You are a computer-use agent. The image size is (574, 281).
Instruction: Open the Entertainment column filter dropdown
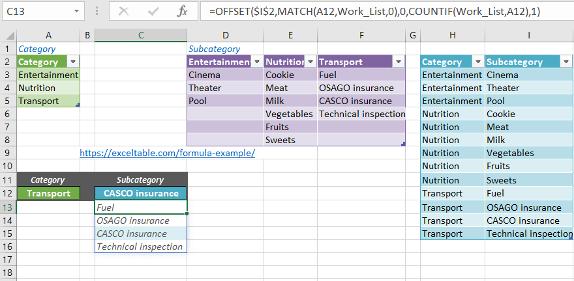(x=257, y=62)
